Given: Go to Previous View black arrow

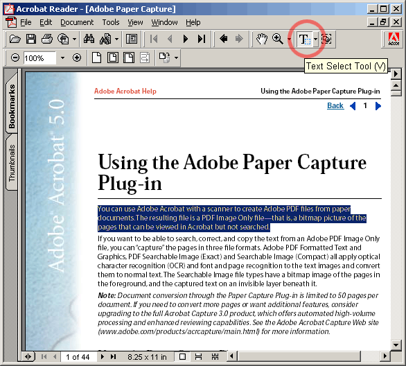Looking at the screenshot, I should 224,39.
